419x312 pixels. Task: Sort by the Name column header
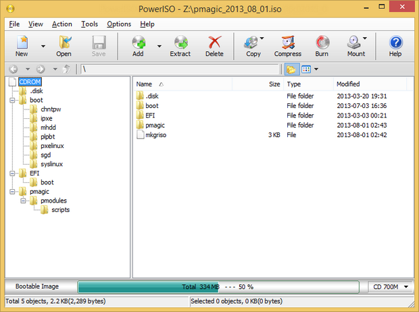point(182,84)
